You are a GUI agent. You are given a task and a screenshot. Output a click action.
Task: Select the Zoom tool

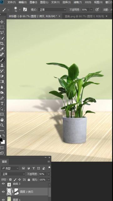coord(2,125)
